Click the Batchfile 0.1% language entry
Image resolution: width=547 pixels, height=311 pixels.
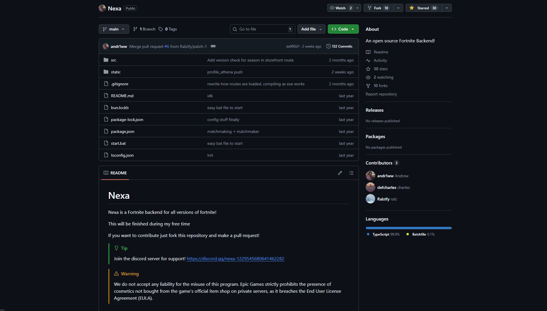420,234
